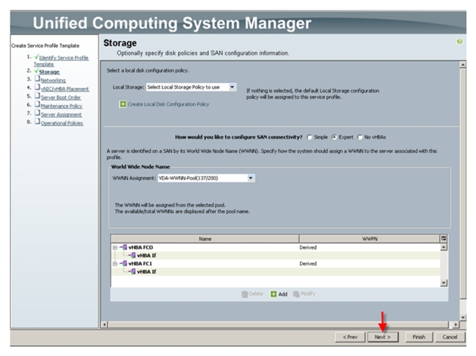The image size is (476, 356).
Task: Open the Server Boot Order step
Action: click(61, 97)
